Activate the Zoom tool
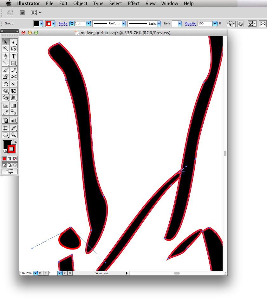 coord(13,134)
